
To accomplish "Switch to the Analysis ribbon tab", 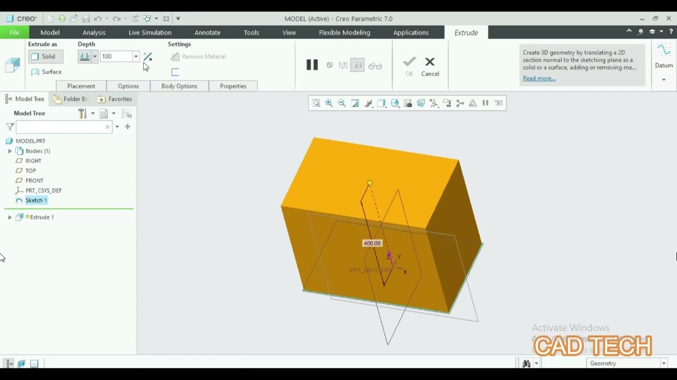I will [x=94, y=32].
